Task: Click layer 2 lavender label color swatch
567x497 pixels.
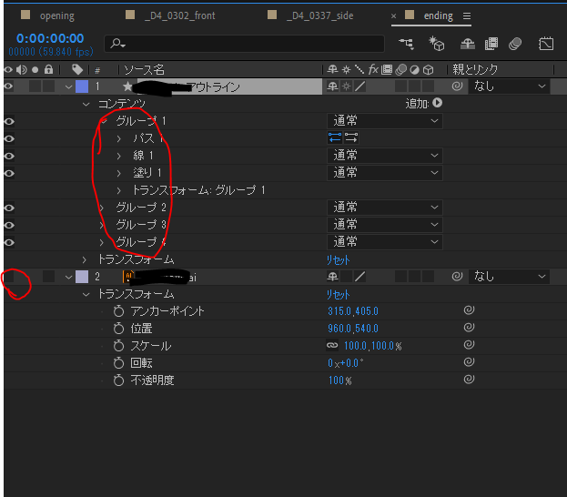Action: tap(82, 277)
